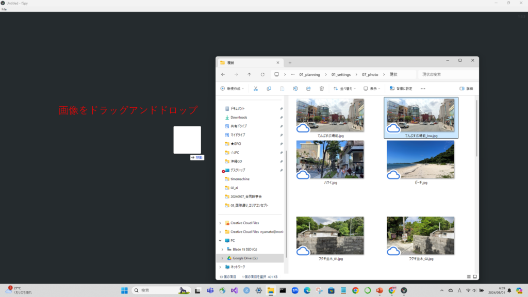The width and height of the screenshot is (528, 297).
Task: Click the Share icon in Explorer toolbar
Action: click(x=308, y=89)
